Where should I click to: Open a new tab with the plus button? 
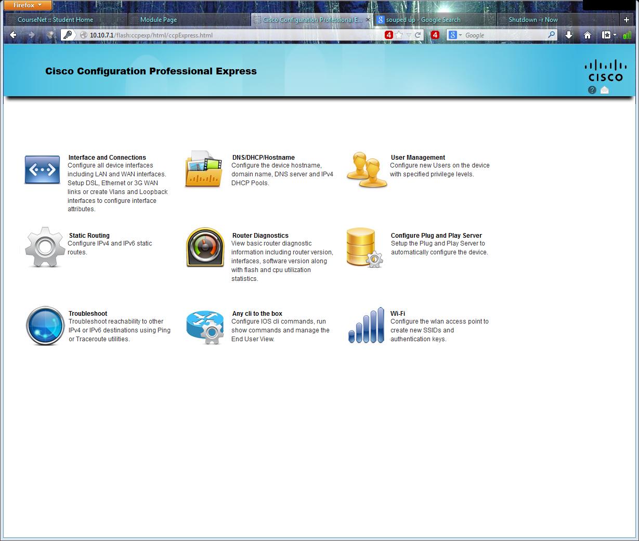627,20
